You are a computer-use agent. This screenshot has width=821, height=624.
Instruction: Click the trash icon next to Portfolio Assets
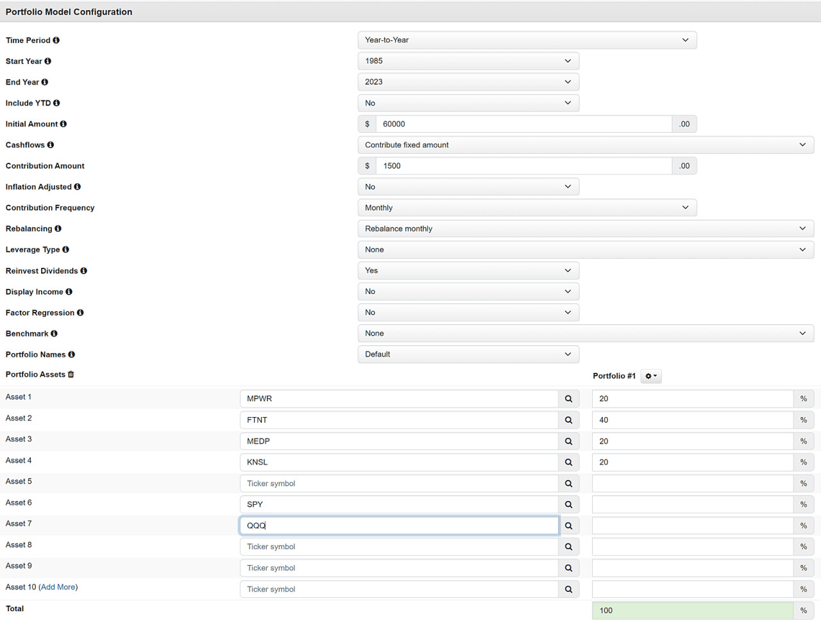click(x=71, y=375)
